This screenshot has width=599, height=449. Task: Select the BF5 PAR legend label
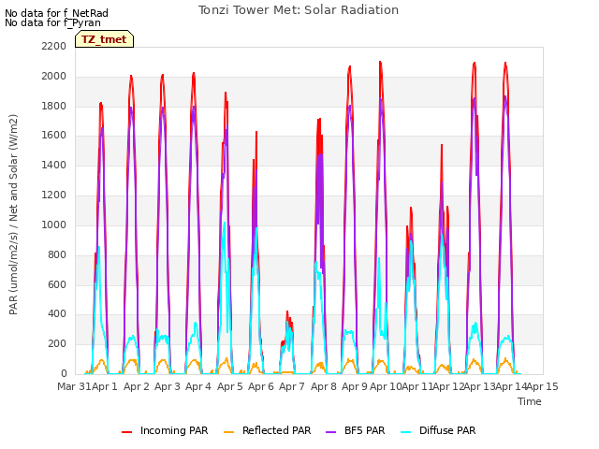click(x=364, y=430)
